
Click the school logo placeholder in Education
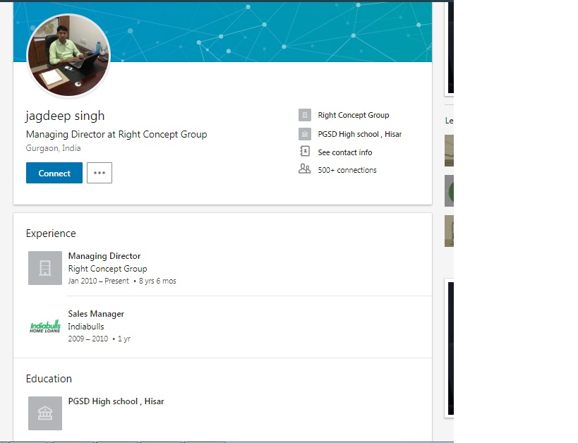pos(45,413)
